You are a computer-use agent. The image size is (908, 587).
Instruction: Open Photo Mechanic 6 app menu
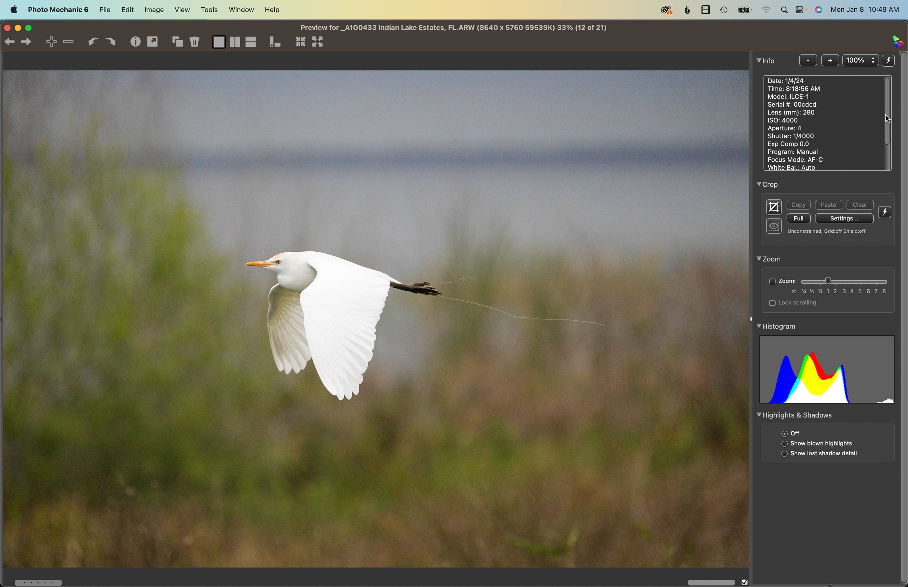(x=58, y=10)
